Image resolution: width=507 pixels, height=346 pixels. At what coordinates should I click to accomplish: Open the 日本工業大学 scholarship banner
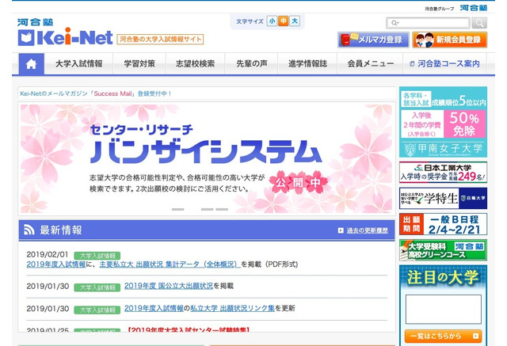(443, 173)
